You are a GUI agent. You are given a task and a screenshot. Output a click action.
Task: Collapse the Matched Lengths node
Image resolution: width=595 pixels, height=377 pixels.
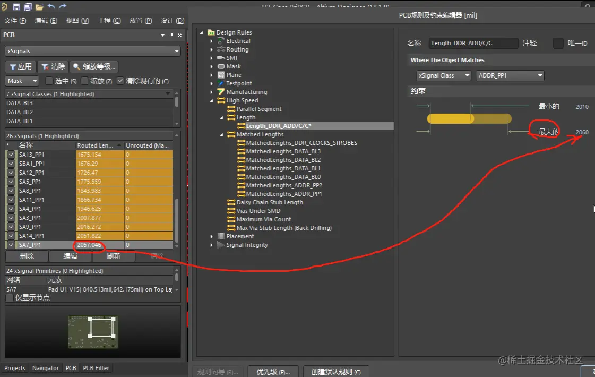pos(222,134)
